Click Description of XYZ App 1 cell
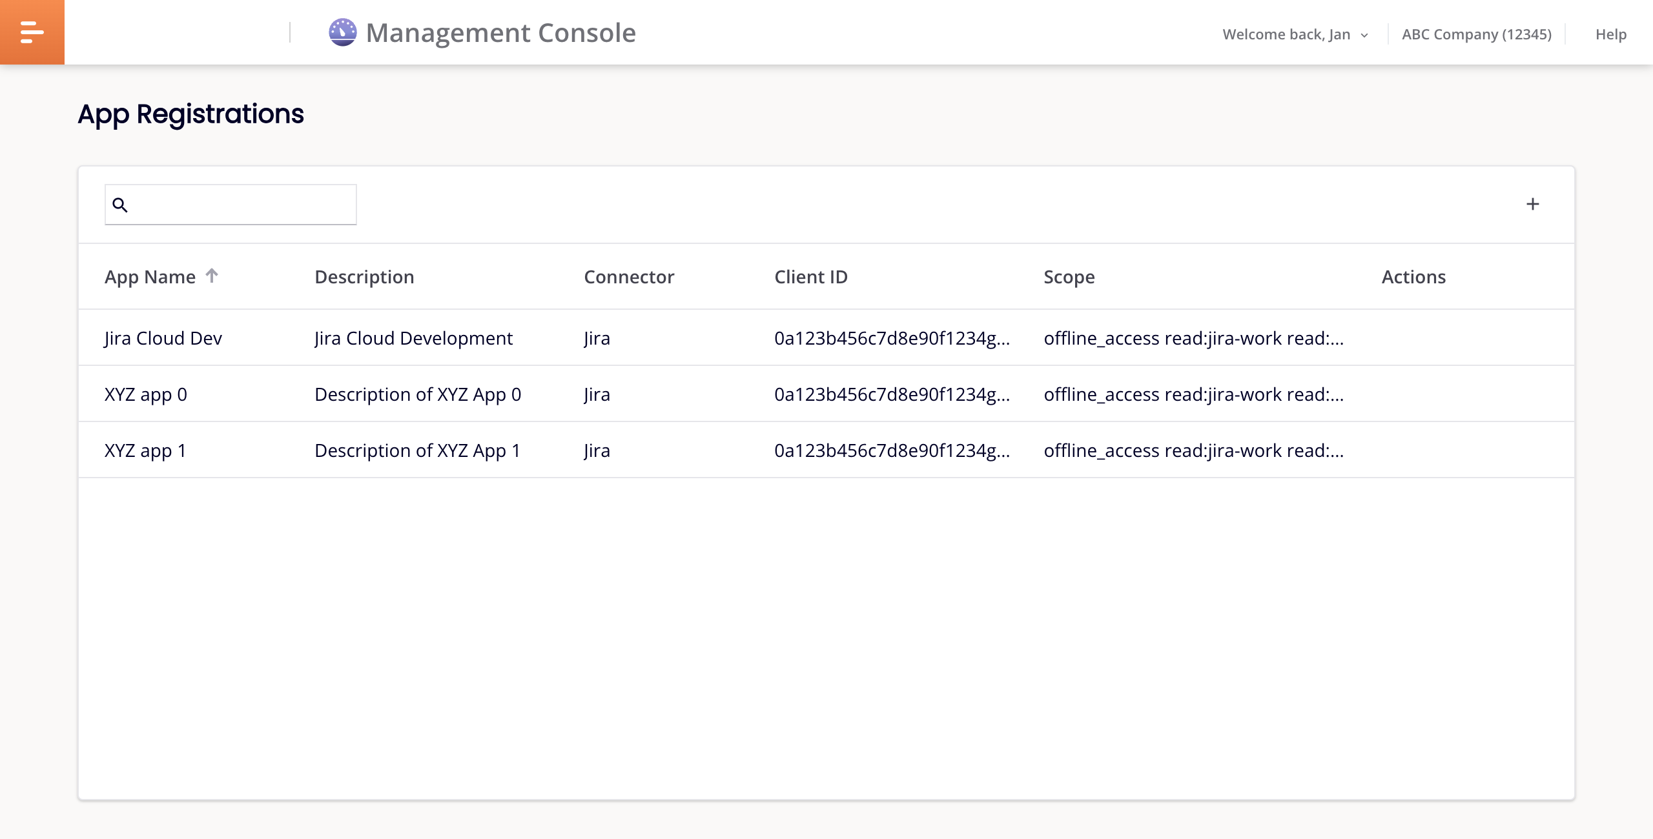This screenshot has height=839, width=1653. point(417,450)
